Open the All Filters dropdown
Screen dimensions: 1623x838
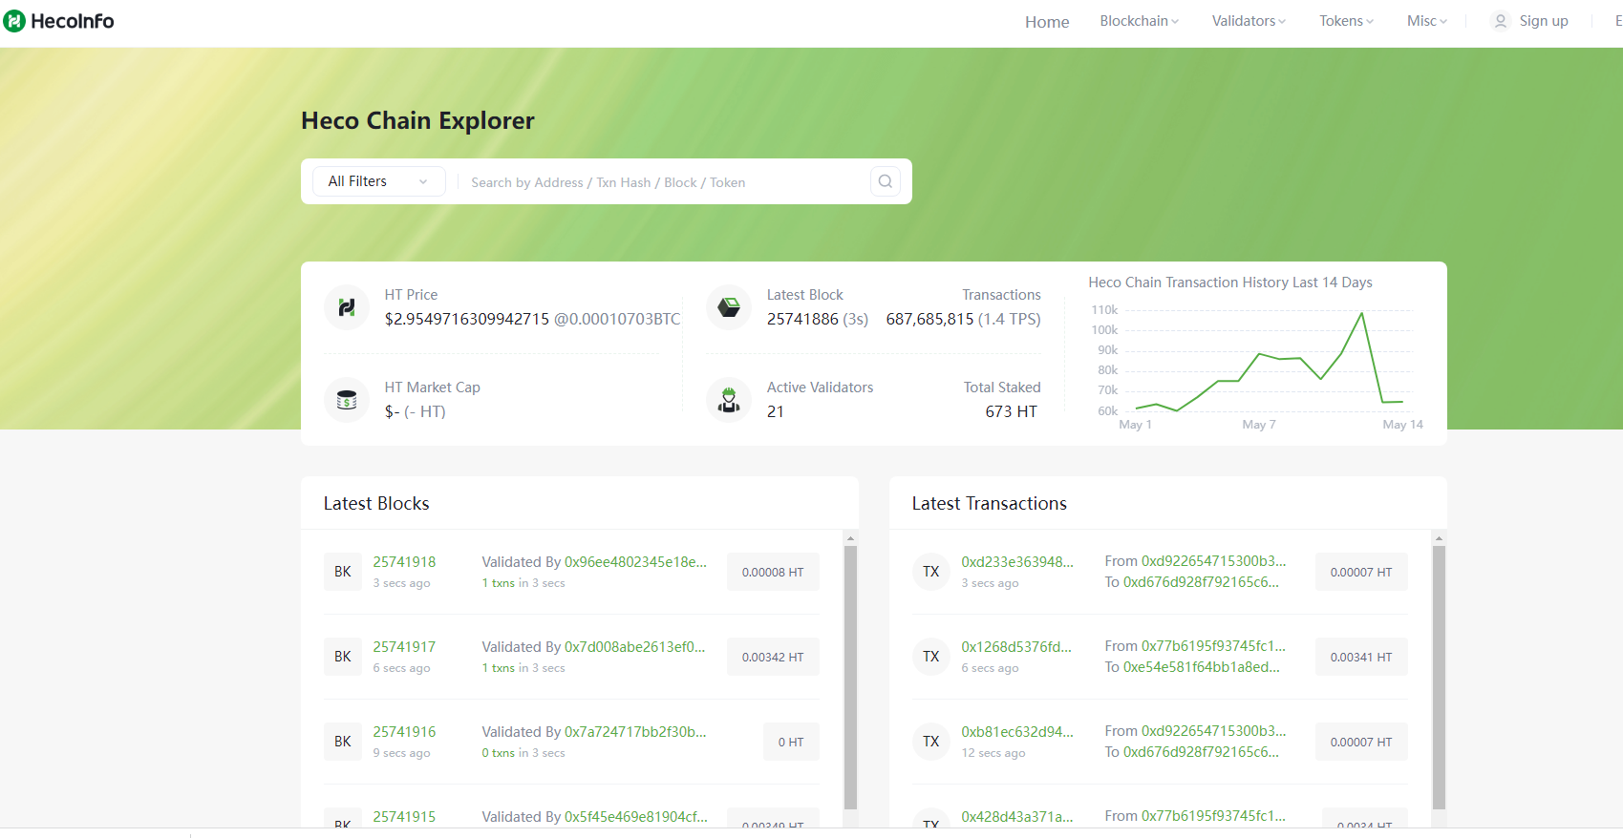click(378, 181)
